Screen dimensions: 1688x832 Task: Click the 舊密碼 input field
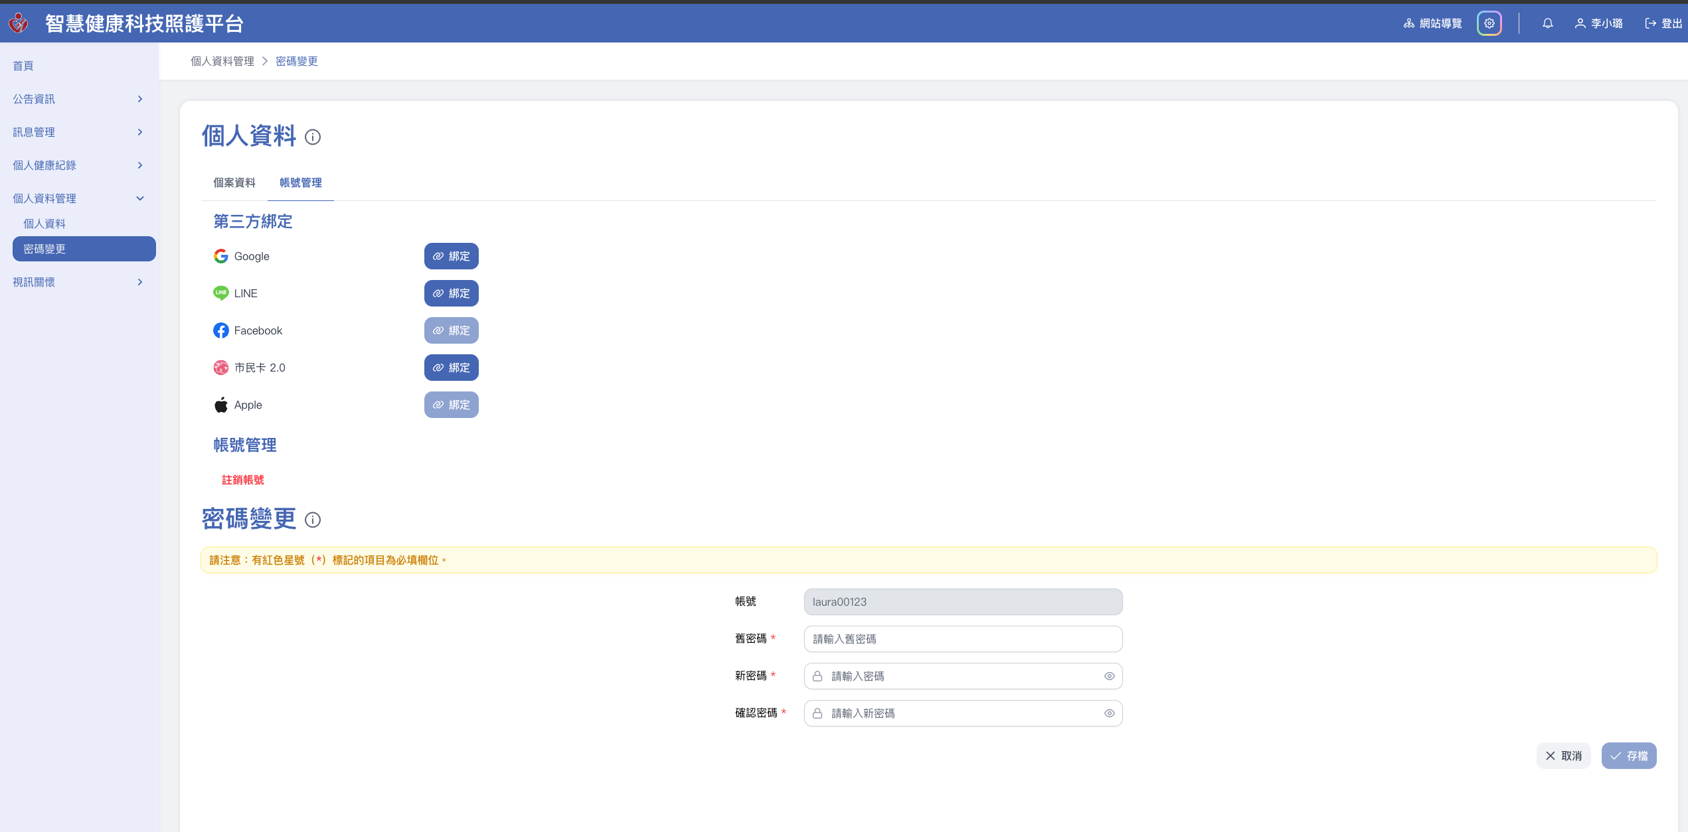[x=962, y=639]
